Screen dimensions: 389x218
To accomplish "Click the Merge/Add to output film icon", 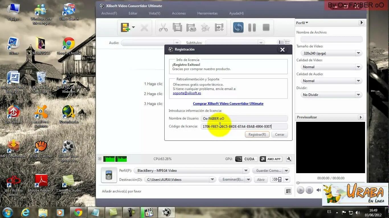I will click(x=219, y=28).
